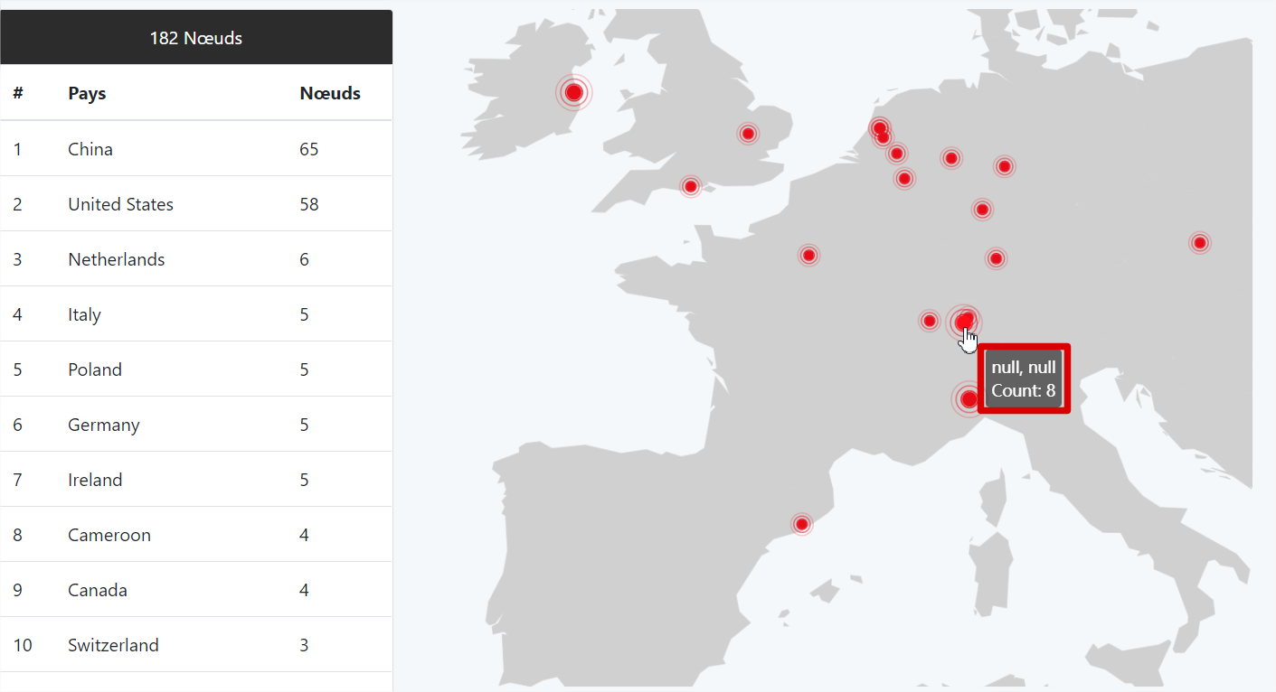The image size is (1276, 692).
Task: Click the 'Nœuds' column header
Action: [330, 93]
